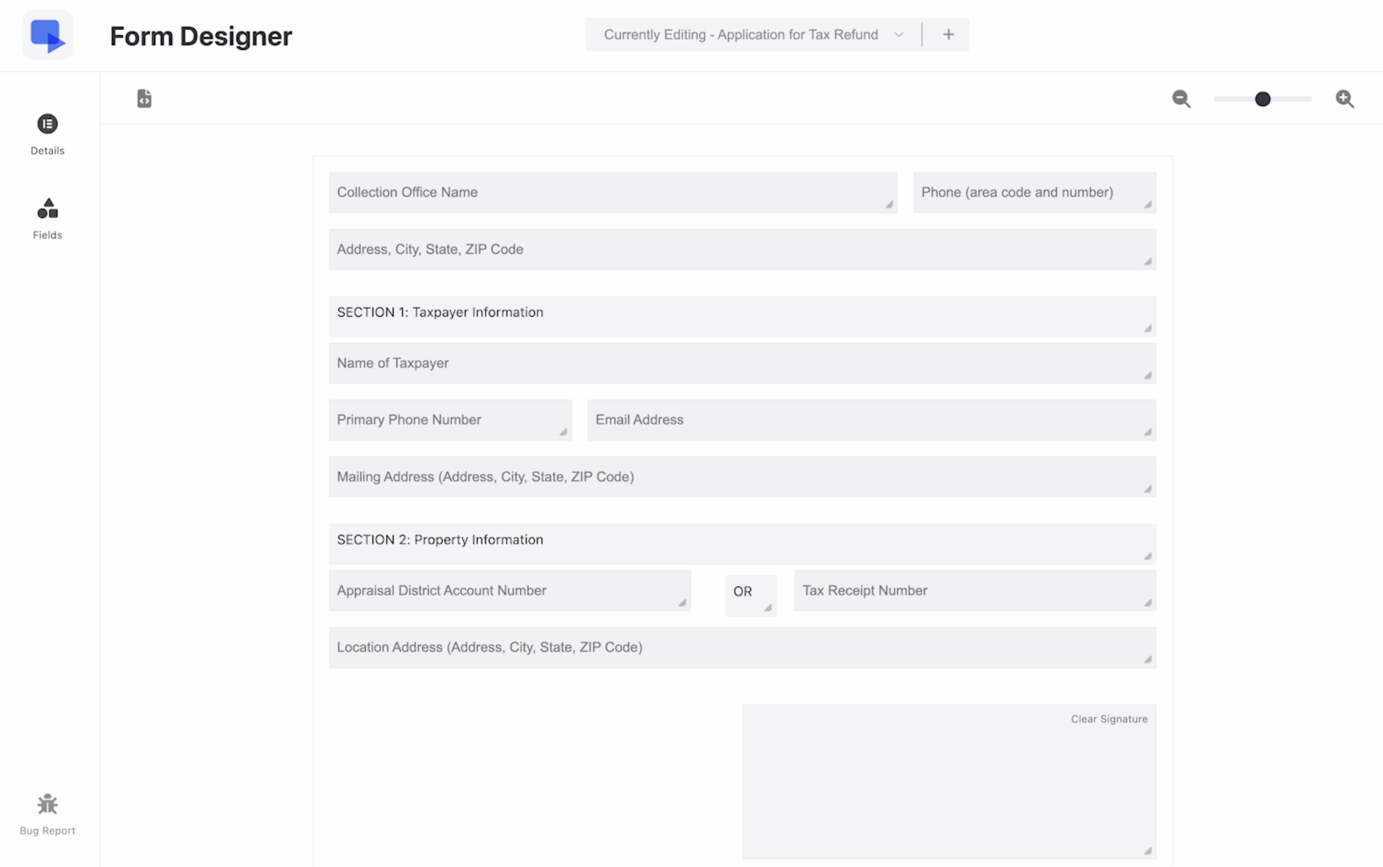This screenshot has height=867, width=1383.
Task: Click the Clear Signature link
Action: [1109, 719]
